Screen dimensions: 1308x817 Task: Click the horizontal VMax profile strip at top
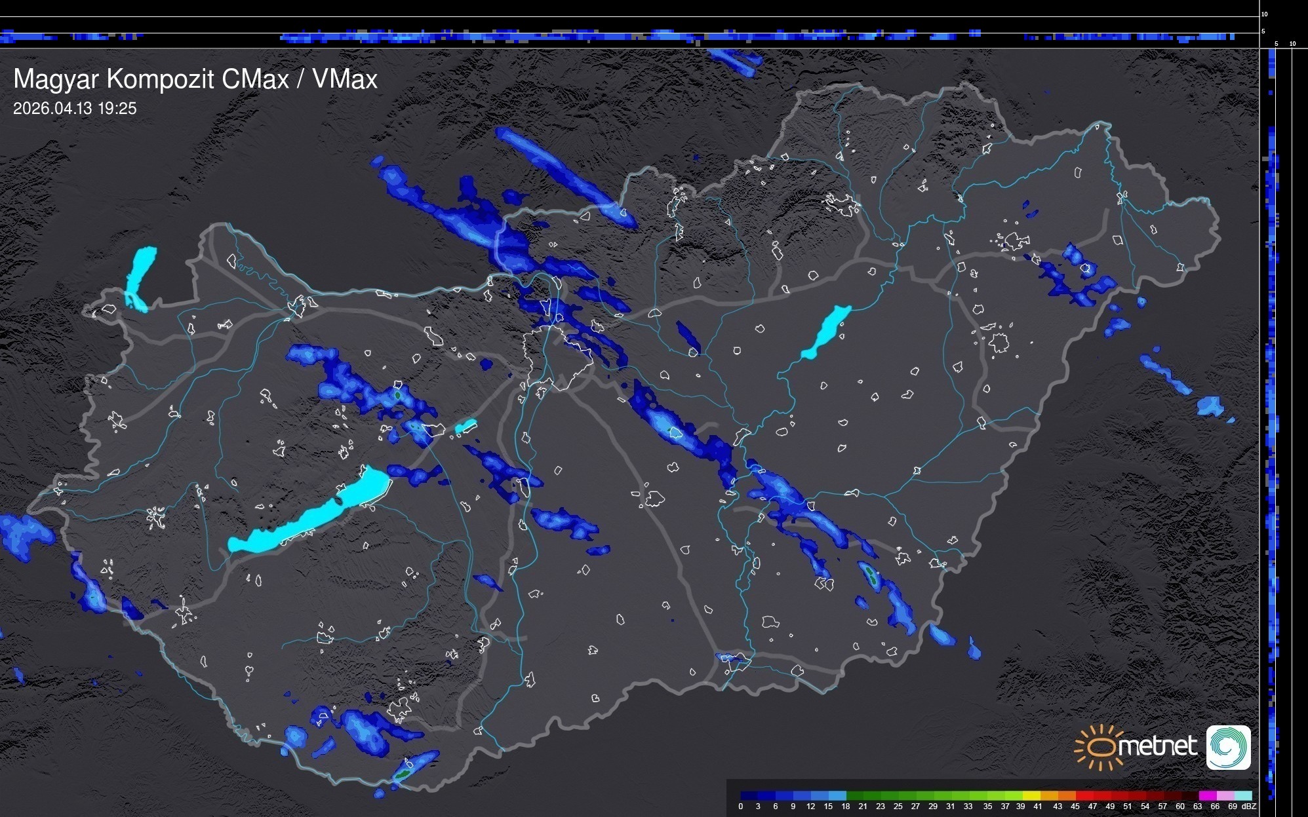629,37
